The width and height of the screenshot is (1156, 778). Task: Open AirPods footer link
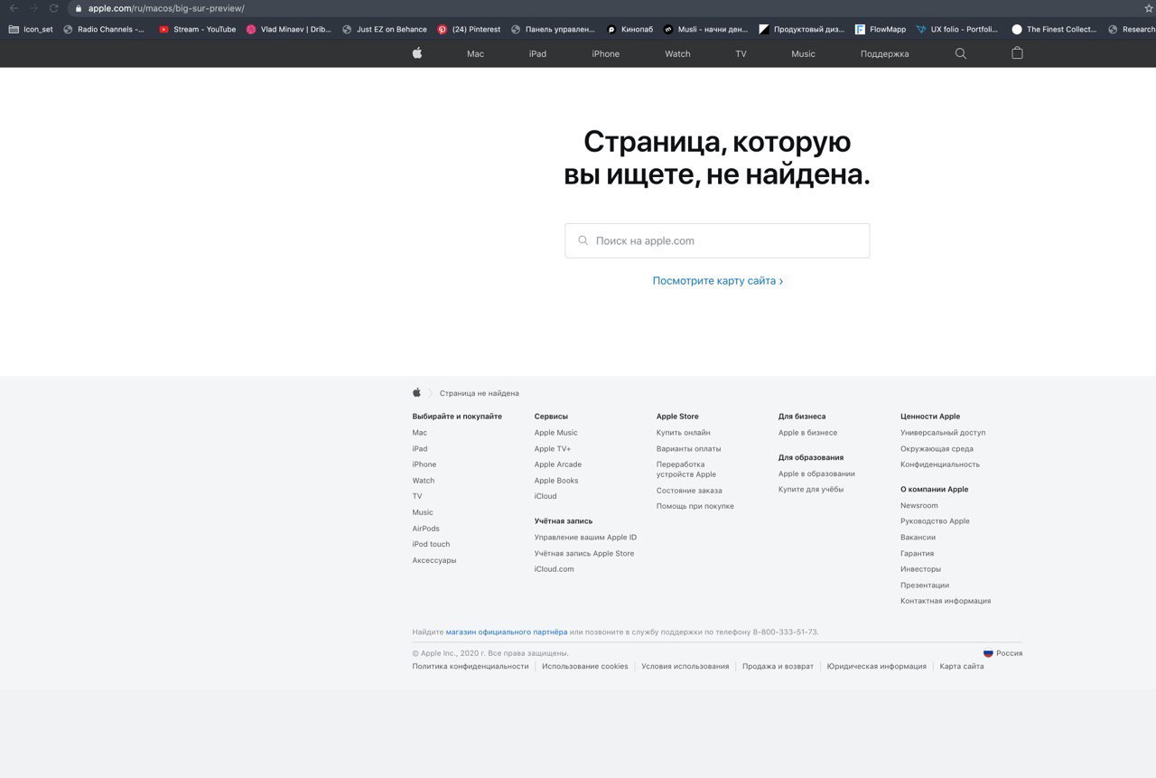[425, 529]
